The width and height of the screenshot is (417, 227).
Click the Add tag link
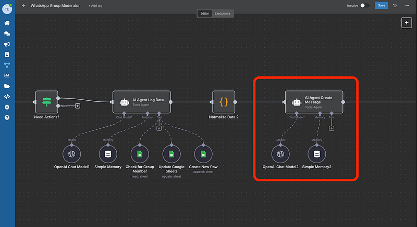(x=96, y=5)
